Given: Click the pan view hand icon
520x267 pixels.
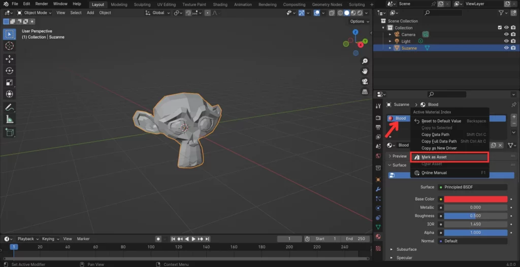Looking at the screenshot, I should point(365,71).
